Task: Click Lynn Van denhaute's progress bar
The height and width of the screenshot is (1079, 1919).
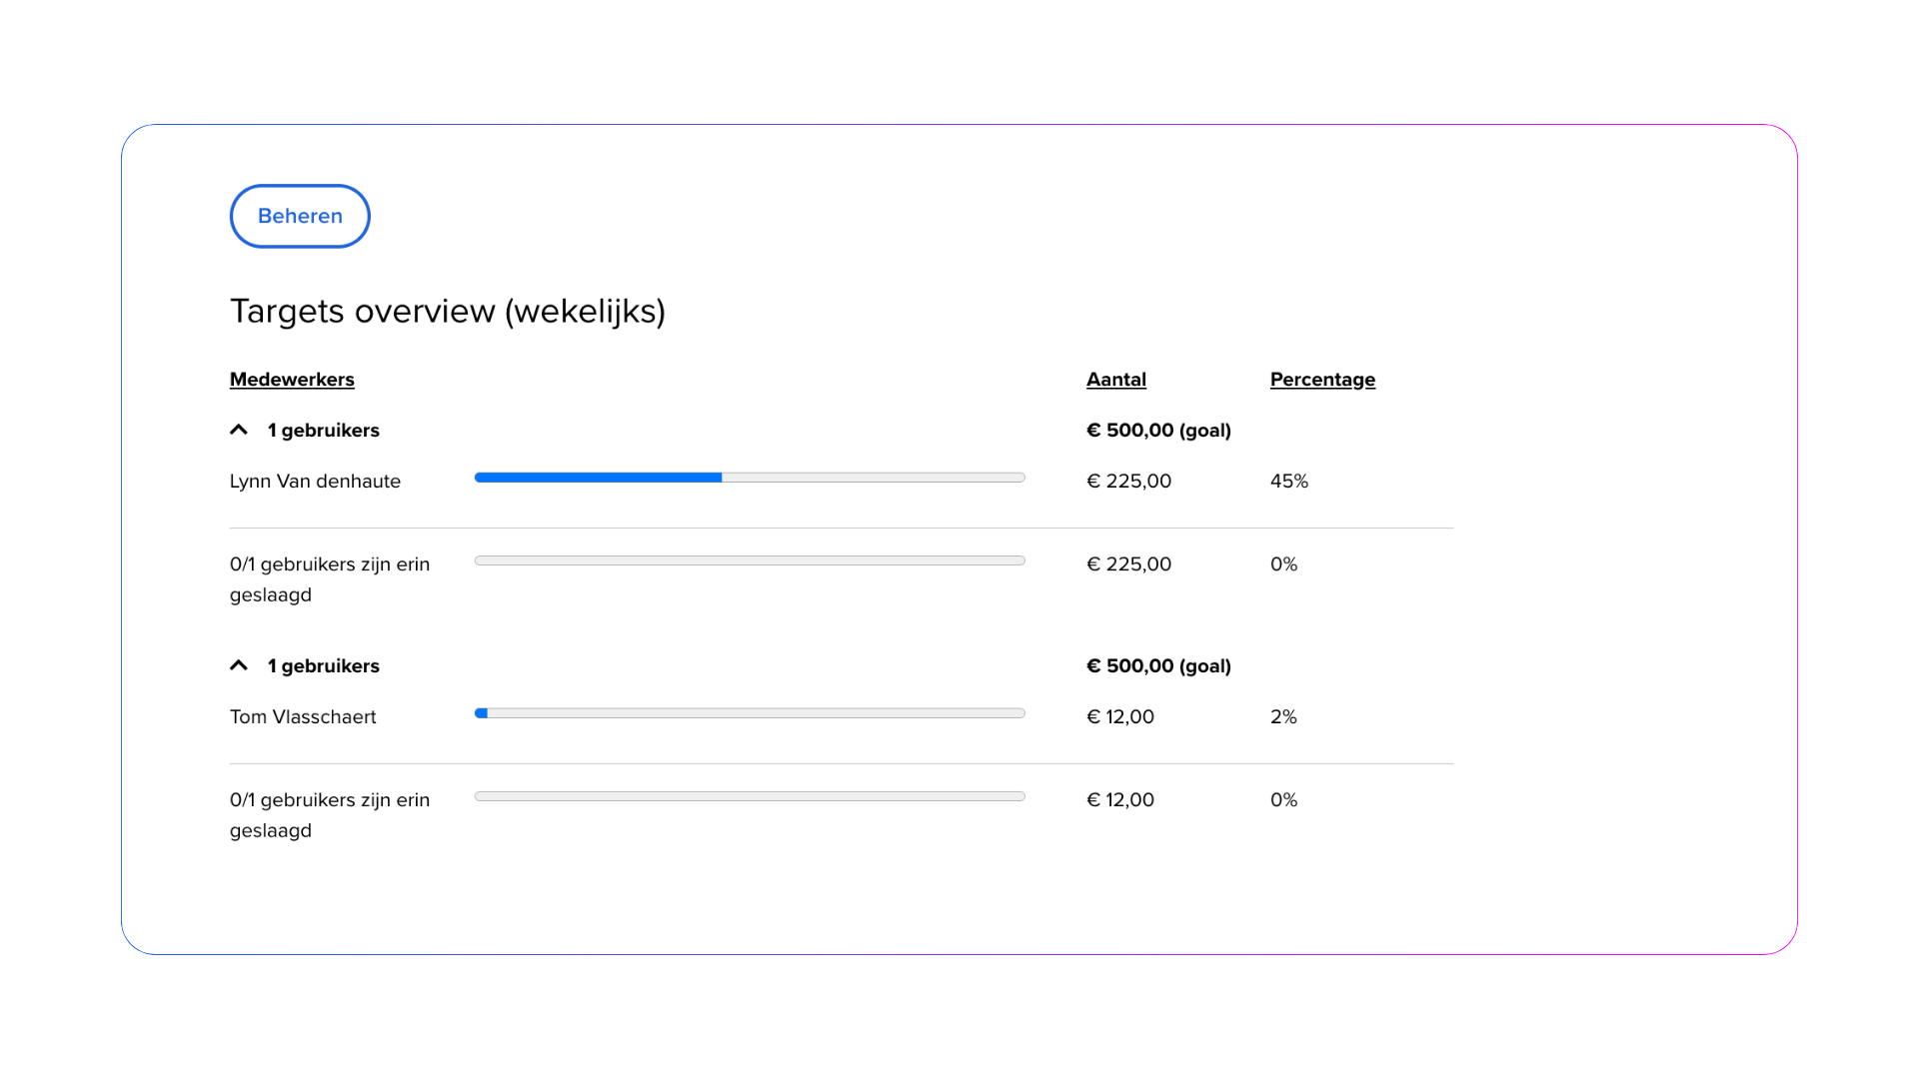Action: (x=750, y=478)
